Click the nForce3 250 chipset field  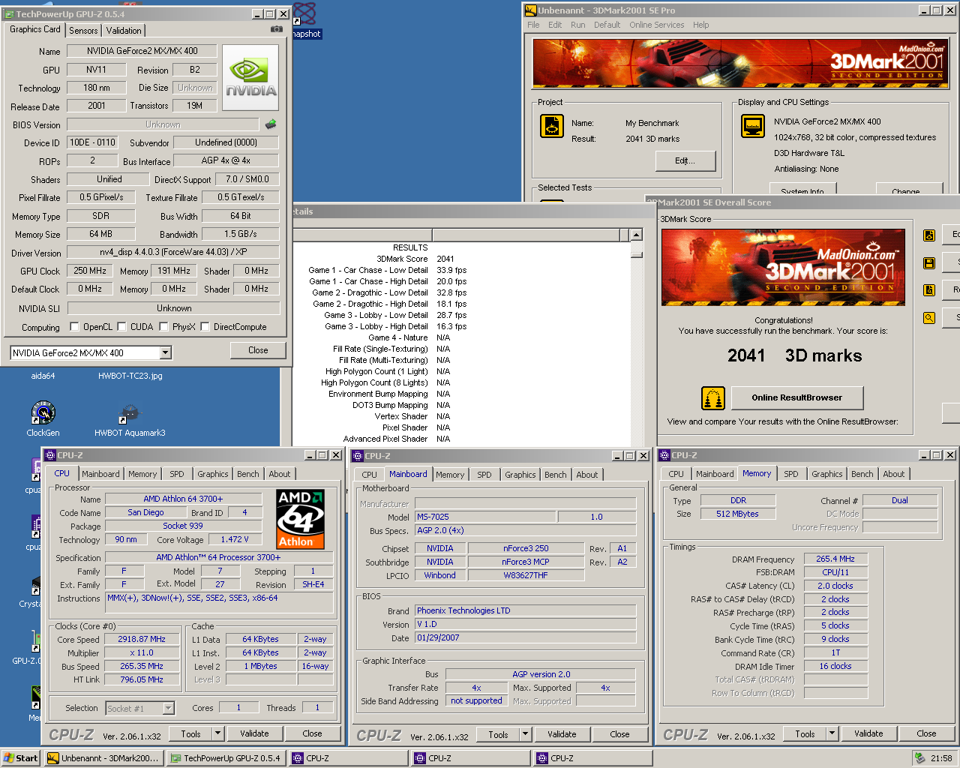coord(526,548)
